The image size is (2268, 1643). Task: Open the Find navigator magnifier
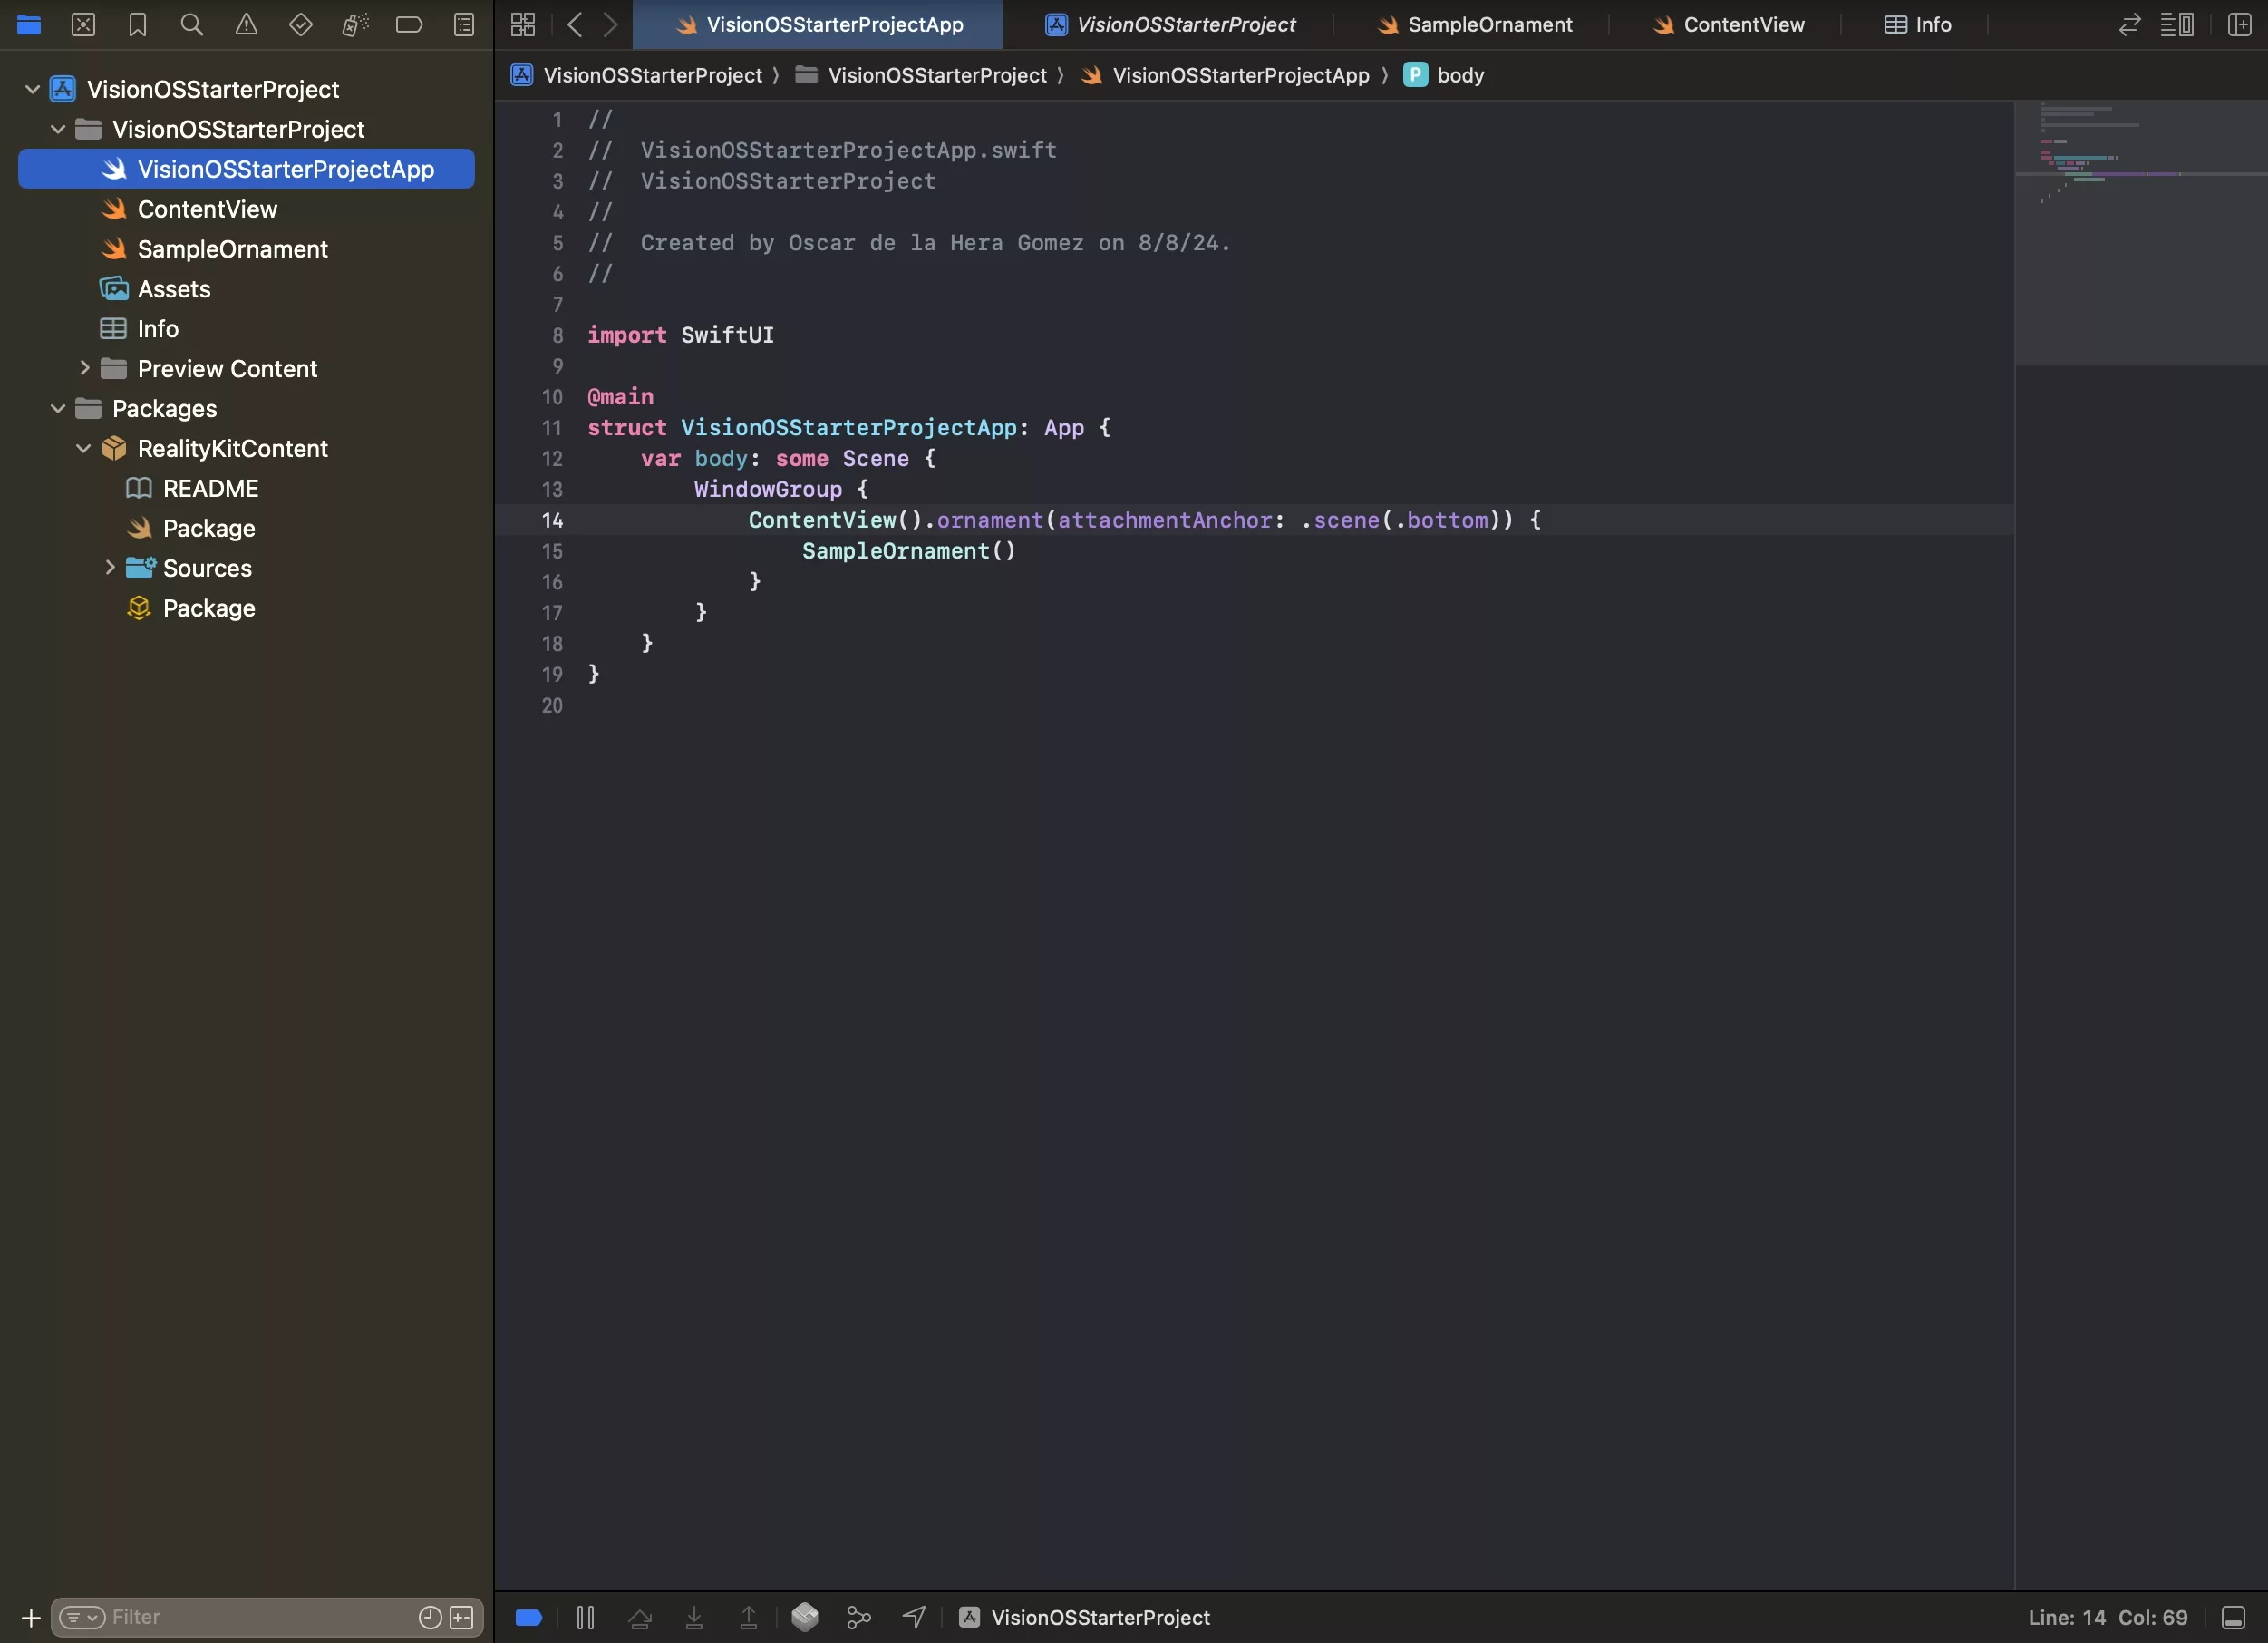point(192,25)
